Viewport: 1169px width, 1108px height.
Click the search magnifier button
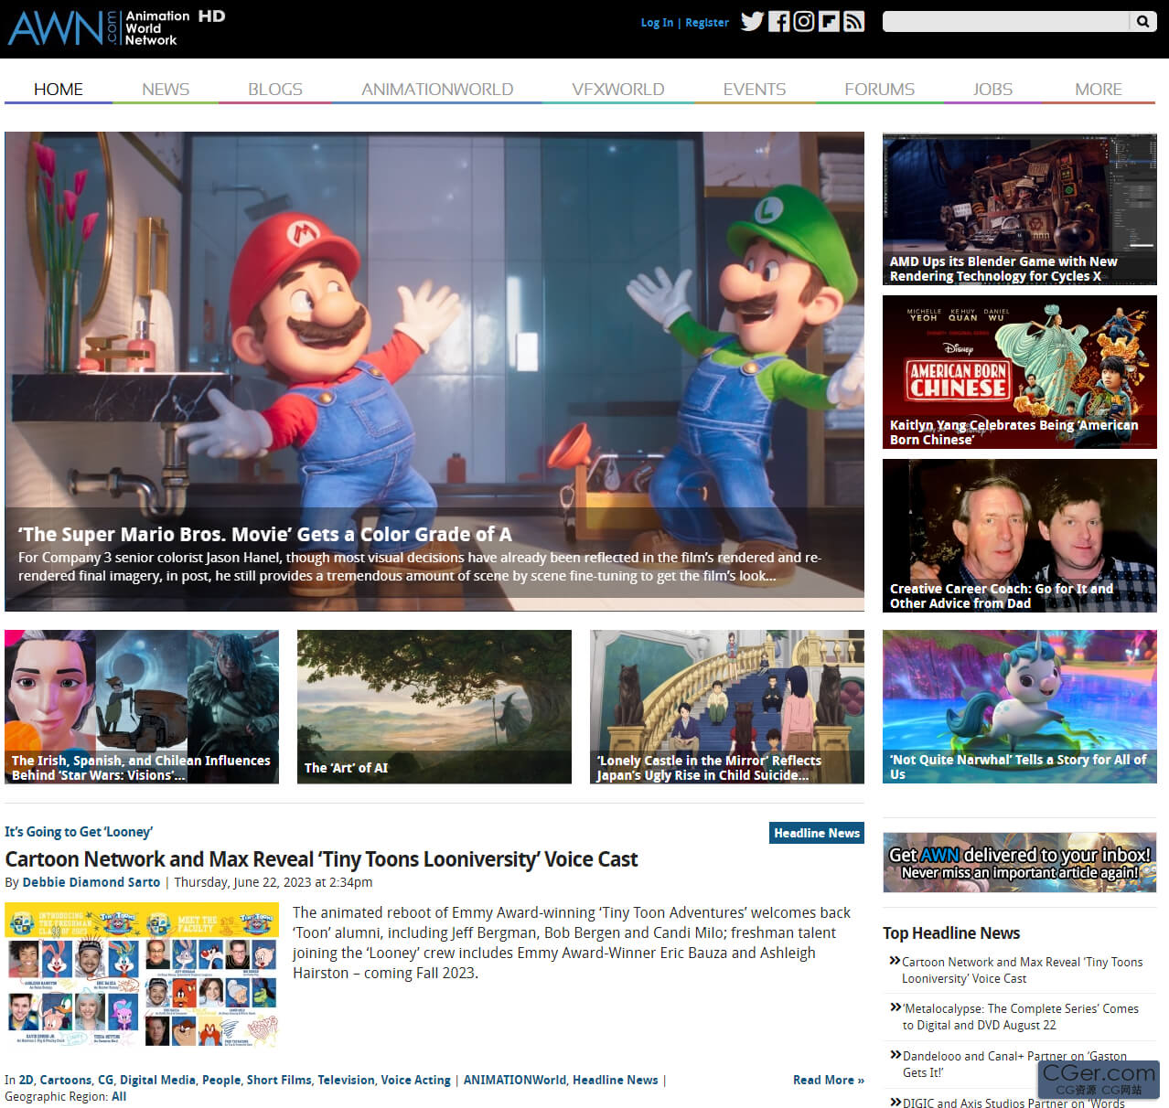point(1142,21)
